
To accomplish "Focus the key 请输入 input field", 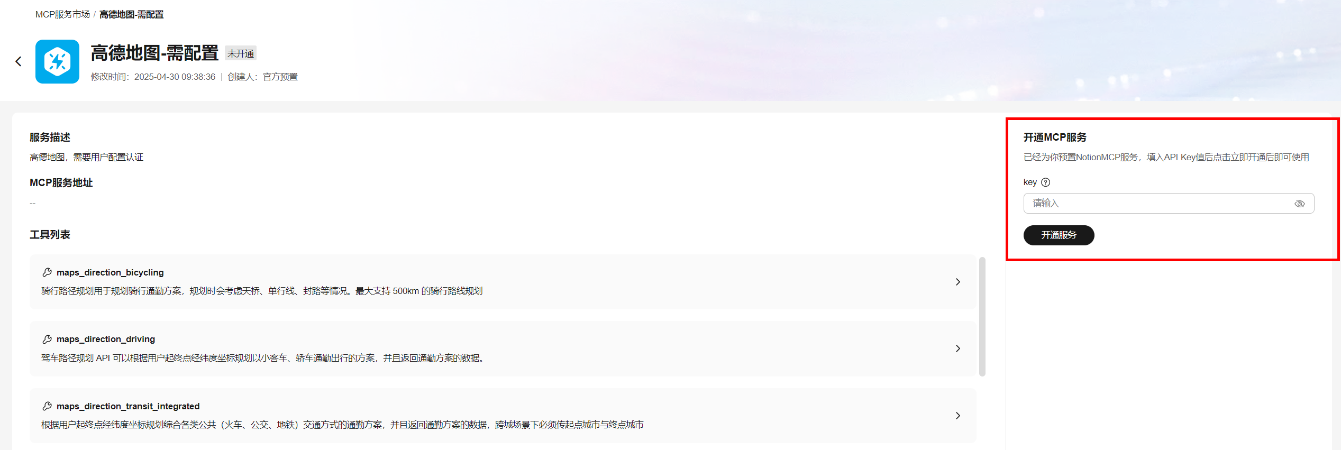I will click(x=1169, y=204).
